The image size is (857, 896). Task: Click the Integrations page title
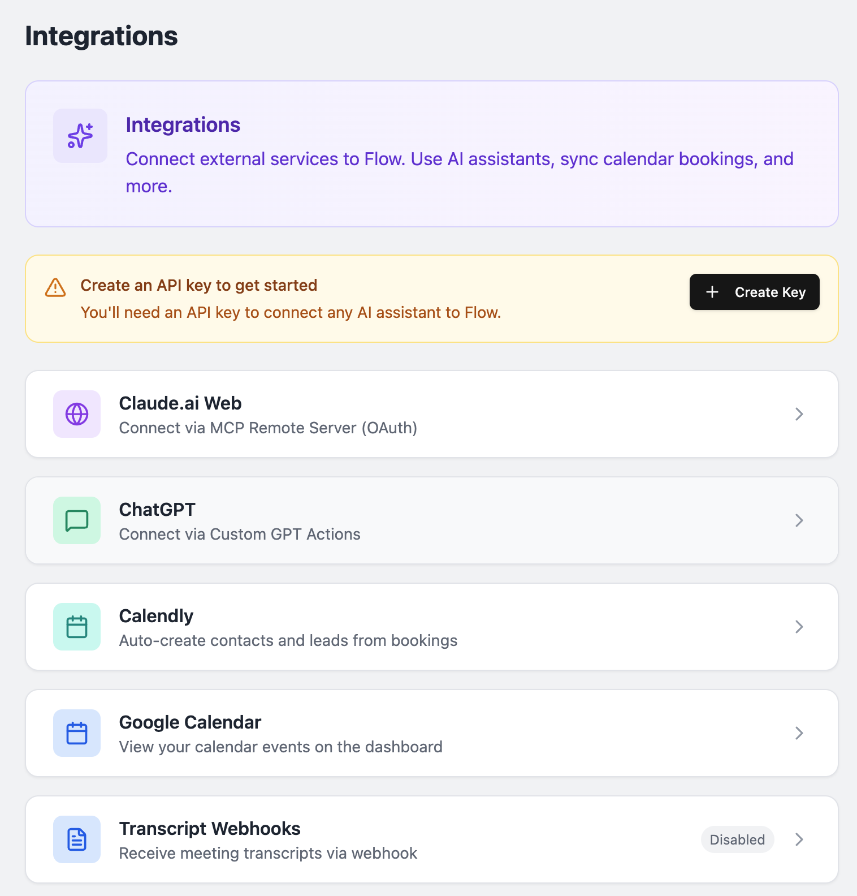tap(101, 36)
